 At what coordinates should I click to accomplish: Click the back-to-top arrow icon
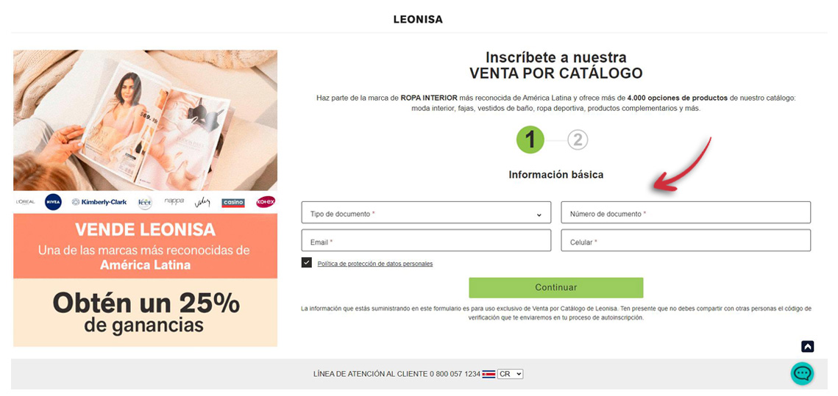[x=808, y=346]
